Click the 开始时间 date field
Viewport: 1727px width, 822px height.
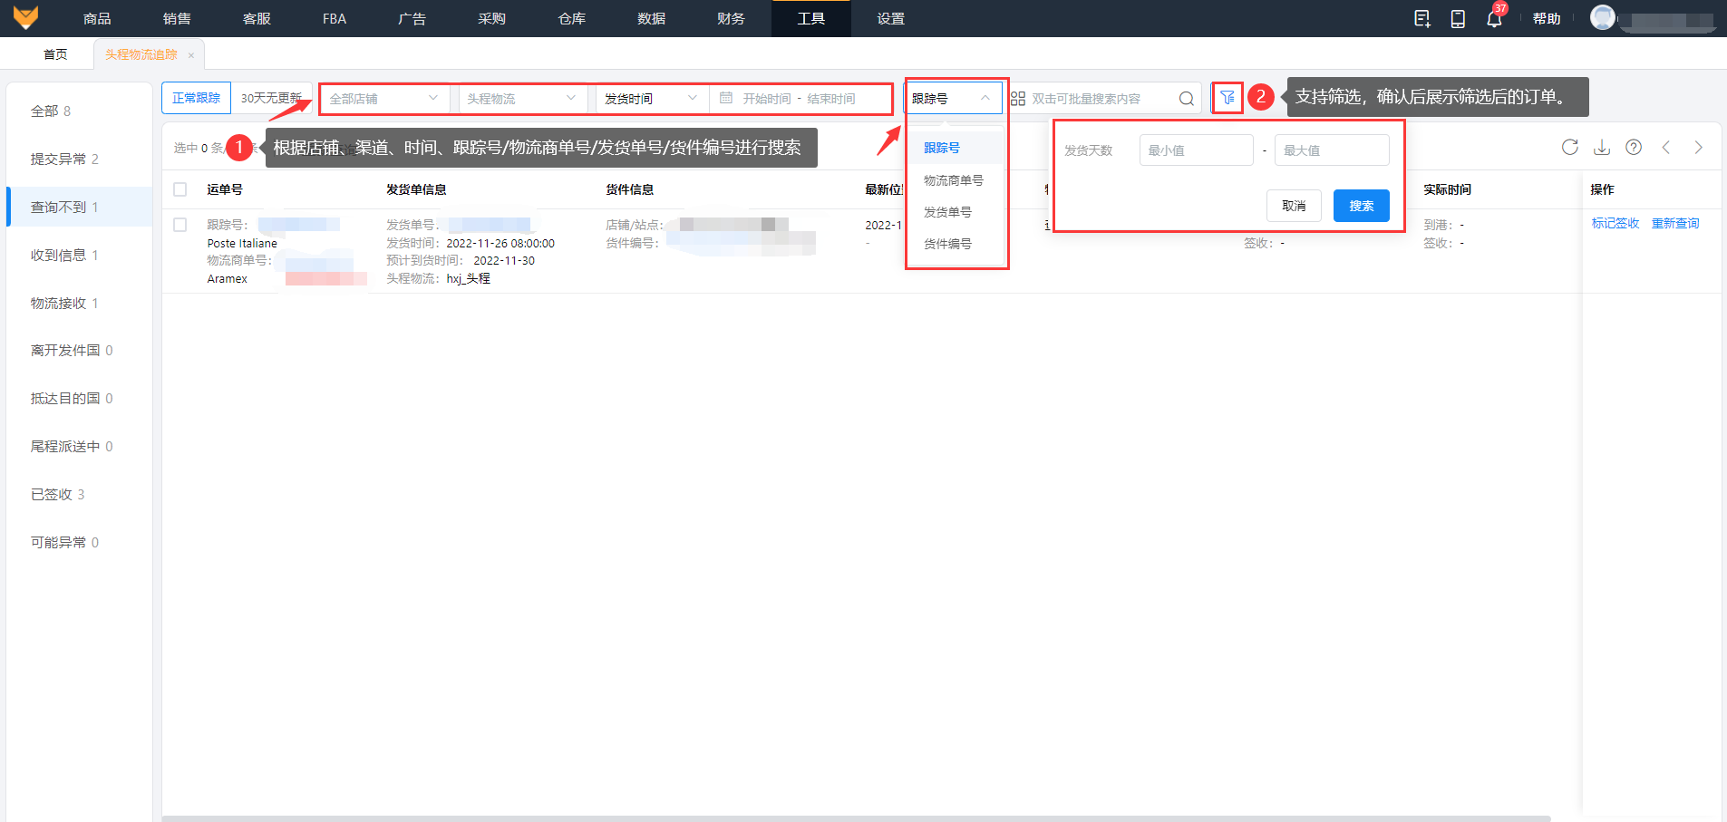click(767, 98)
